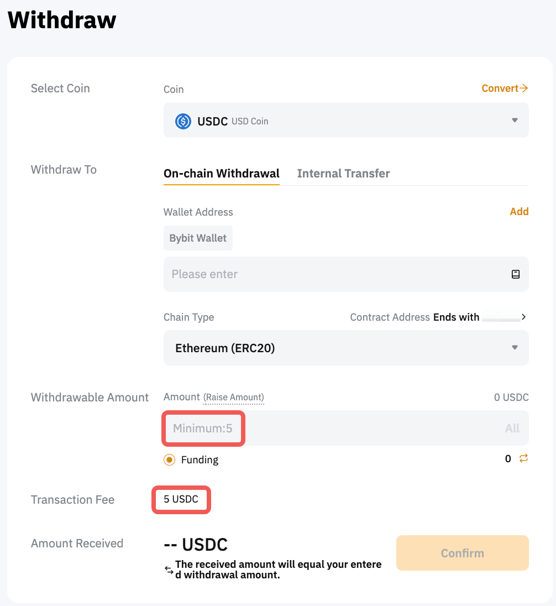Click the Convert arrow link
Viewport: 556px width, 606px height.
coord(505,88)
